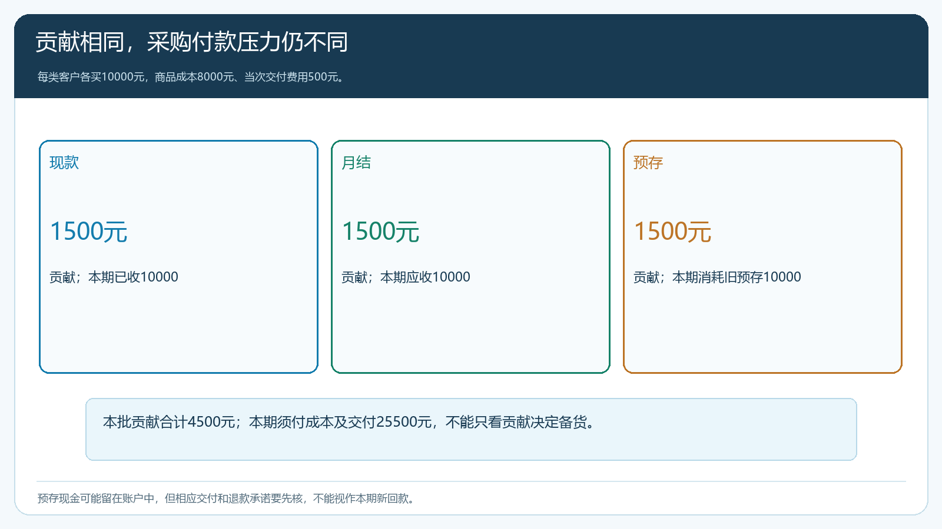This screenshot has width=942, height=529.
Task: Select text 贡献；本期已收10000
Action: pyautogui.click(x=114, y=277)
